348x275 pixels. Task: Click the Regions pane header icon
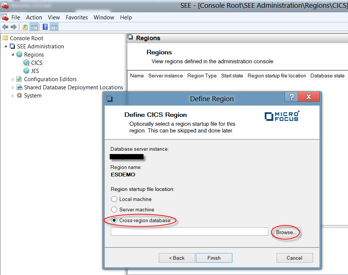tap(130, 37)
